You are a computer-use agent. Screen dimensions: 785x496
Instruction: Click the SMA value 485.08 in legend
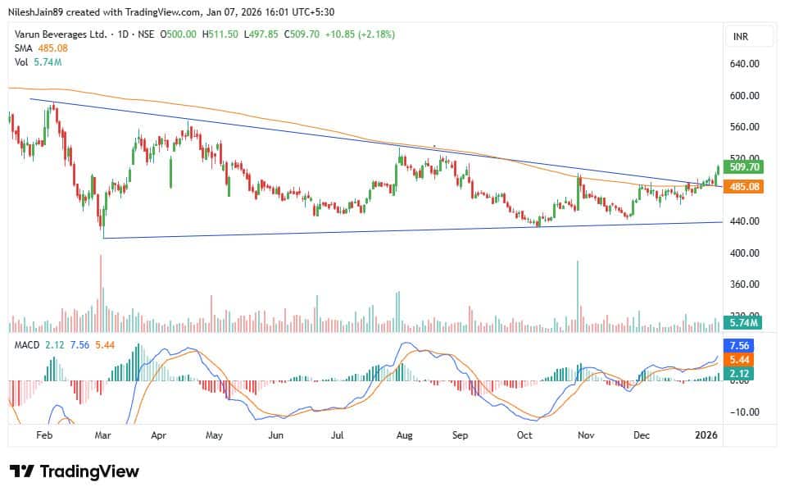click(x=53, y=48)
